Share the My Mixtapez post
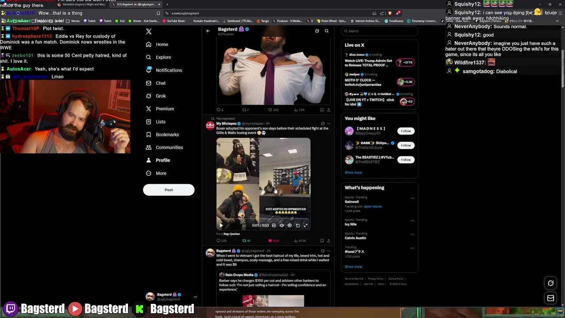Screen dimensions: 565x318 328,241
